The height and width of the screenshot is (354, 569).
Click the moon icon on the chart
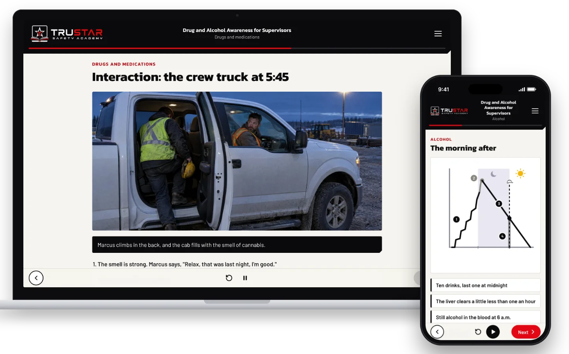click(x=494, y=174)
